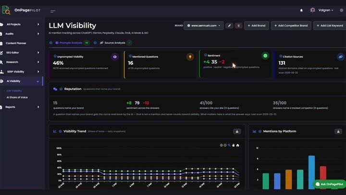The height and width of the screenshot is (195, 346).
Task: Zoom in on the Visibility Trend chart
Action: point(221,145)
